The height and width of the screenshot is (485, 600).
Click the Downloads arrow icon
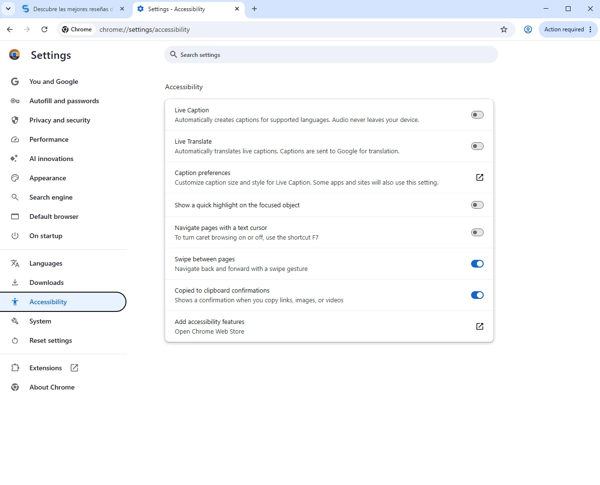(15, 283)
